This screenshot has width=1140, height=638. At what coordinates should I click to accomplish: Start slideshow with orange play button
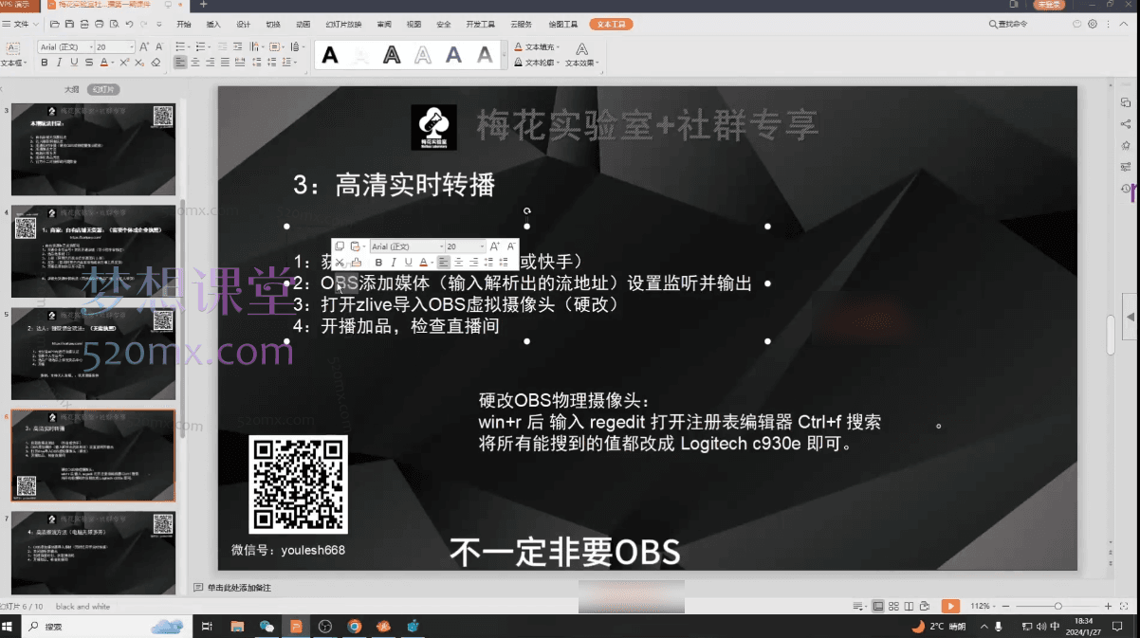[950, 606]
